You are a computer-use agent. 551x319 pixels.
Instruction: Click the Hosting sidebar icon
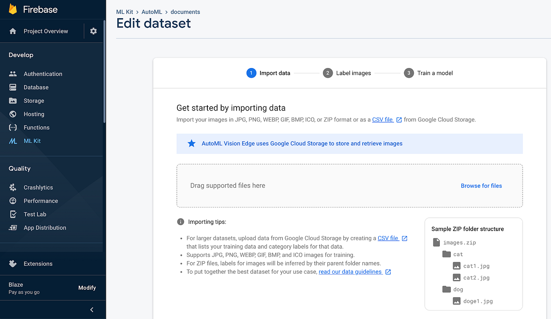[x=12, y=114]
